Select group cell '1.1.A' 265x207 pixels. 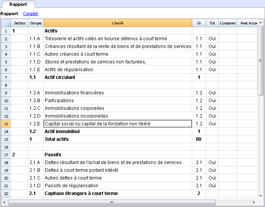pyautogui.click(x=36, y=39)
